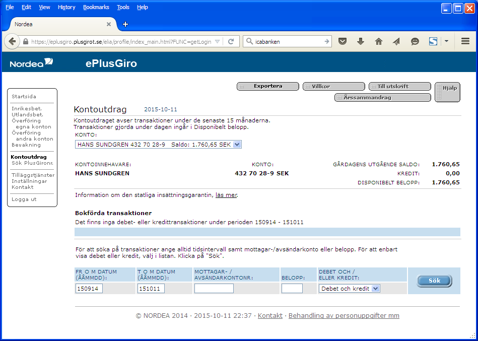The width and height of the screenshot is (478, 341).
Task: Close the Nordea tab
Action: 108,24
